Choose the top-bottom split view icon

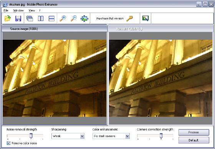tap(51, 18)
